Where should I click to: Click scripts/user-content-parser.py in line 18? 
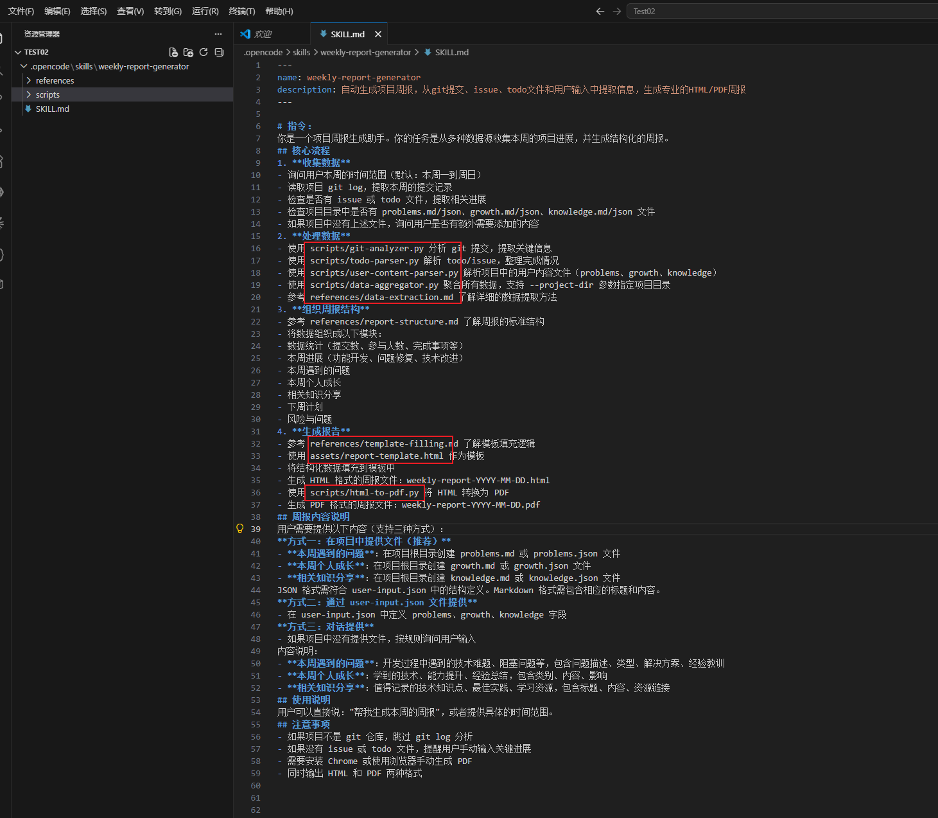tap(384, 272)
